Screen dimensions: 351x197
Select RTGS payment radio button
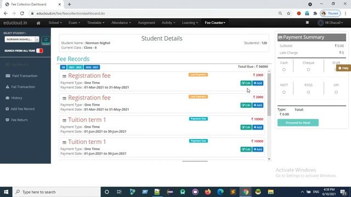coord(308,92)
